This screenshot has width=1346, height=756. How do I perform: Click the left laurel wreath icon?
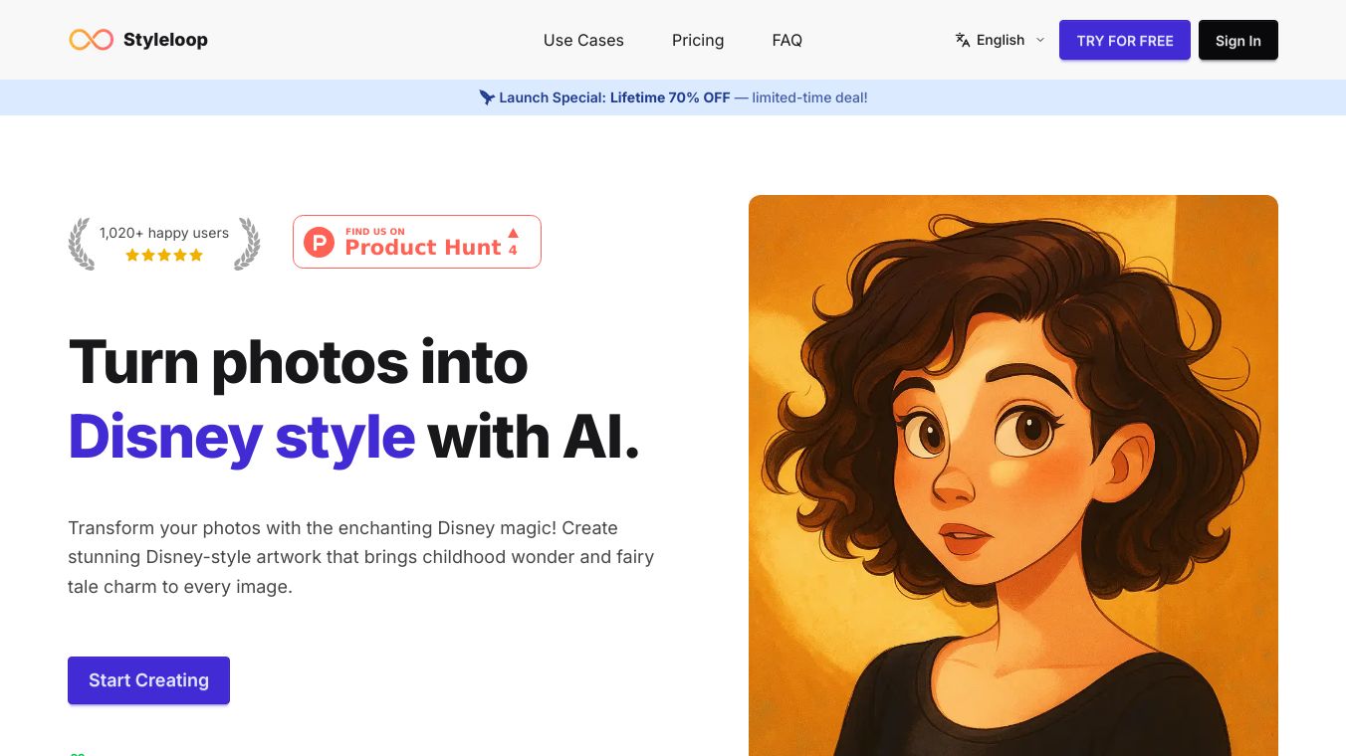click(81, 244)
